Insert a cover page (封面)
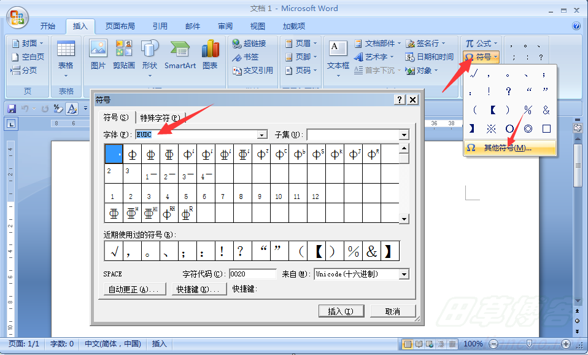 pos(28,43)
